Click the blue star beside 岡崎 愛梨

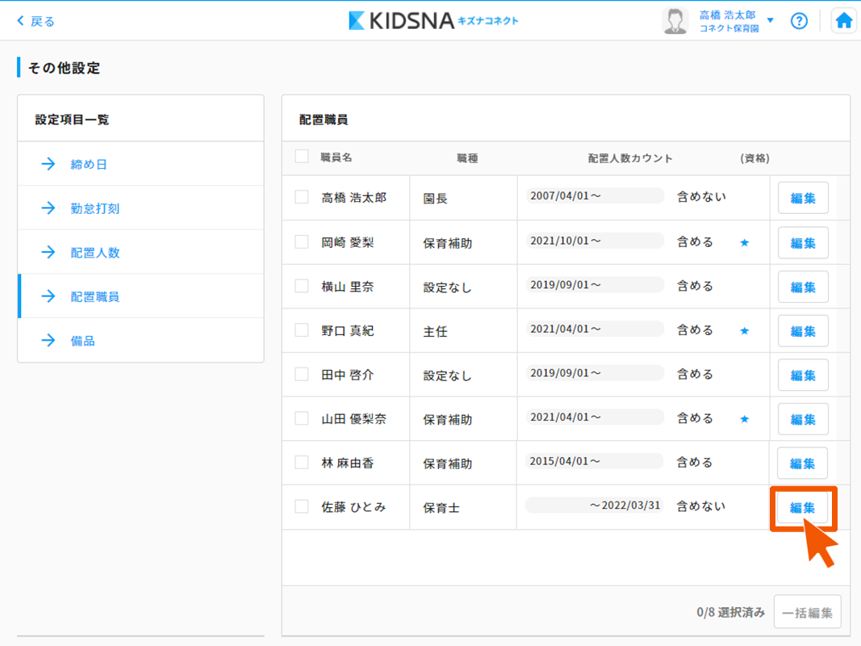click(745, 242)
